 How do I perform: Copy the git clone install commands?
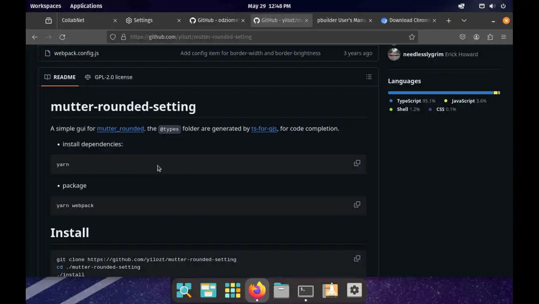pyautogui.click(x=357, y=258)
